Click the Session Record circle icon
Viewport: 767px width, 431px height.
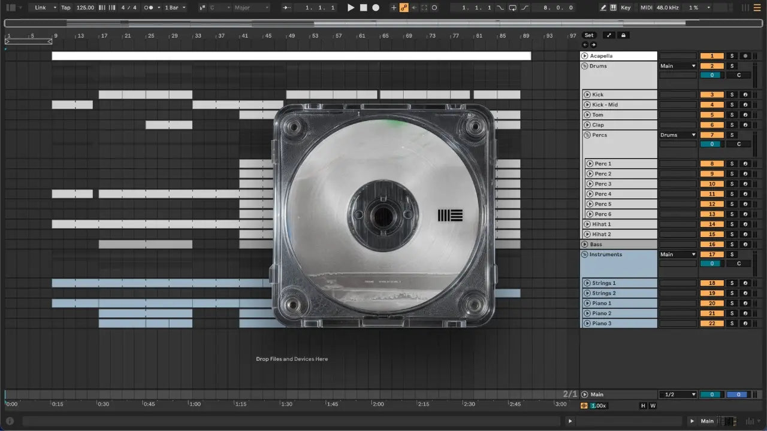click(x=434, y=8)
